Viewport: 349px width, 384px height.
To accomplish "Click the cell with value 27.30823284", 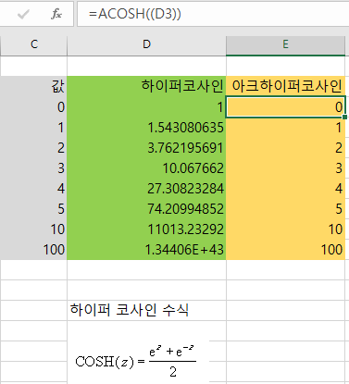I will point(146,189).
